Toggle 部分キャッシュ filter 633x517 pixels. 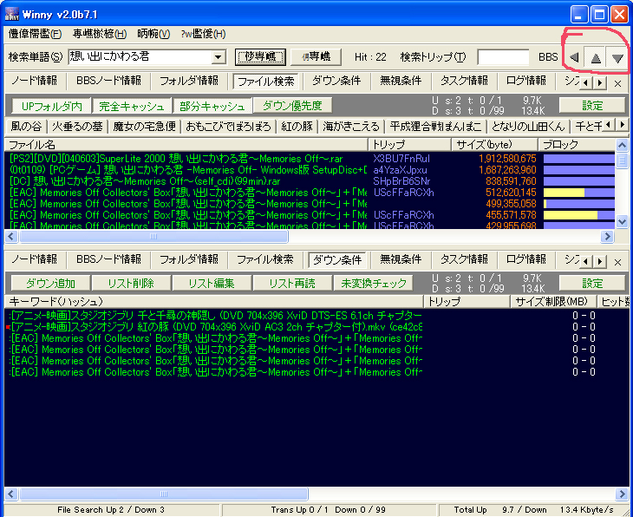pyautogui.click(x=212, y=106)
